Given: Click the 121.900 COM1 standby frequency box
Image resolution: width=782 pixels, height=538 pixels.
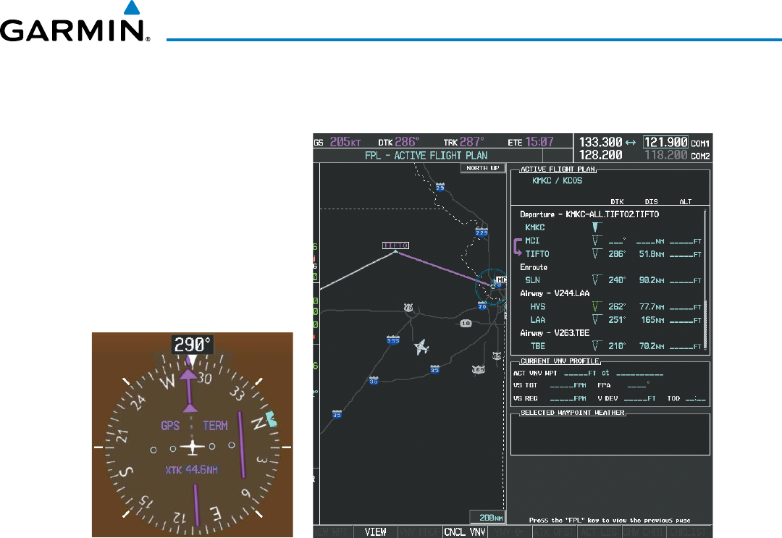Looking at the screenshot, I should click(x=666, y=142).
